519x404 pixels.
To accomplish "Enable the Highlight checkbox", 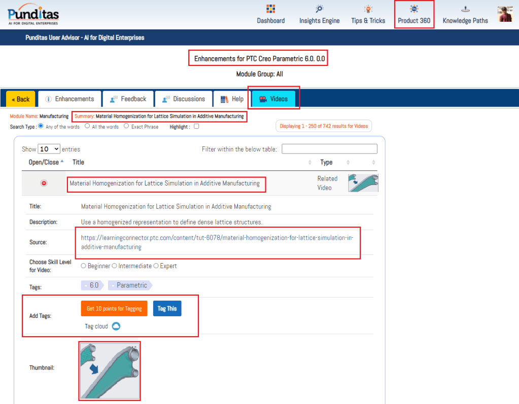I will coord(196,127).
